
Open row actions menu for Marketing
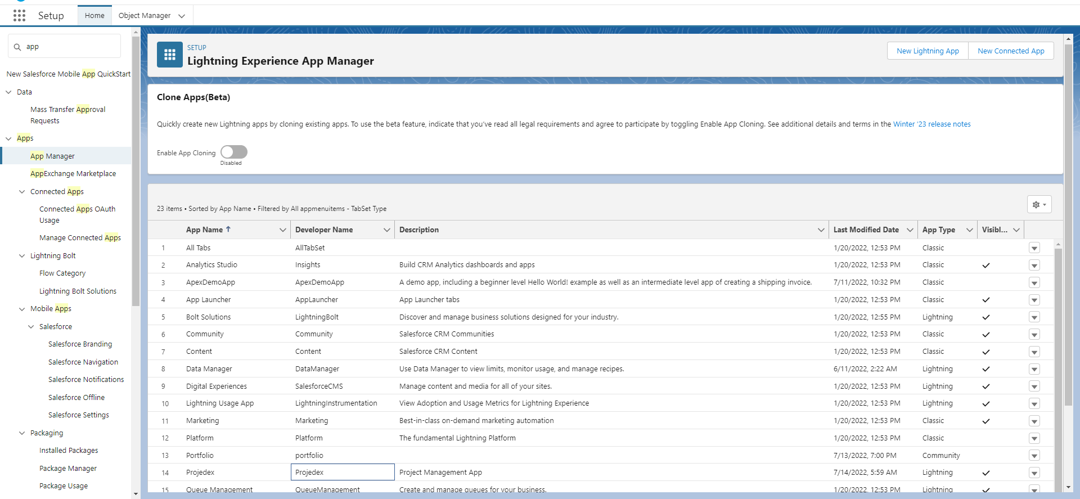(1034, 421)
